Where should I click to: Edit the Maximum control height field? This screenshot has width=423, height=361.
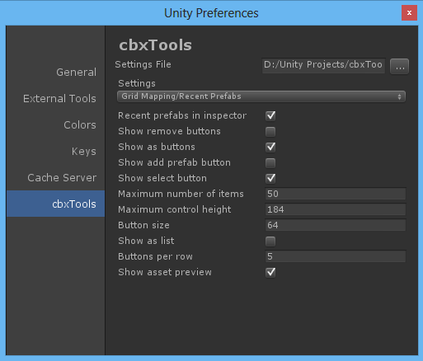point(336,209)
